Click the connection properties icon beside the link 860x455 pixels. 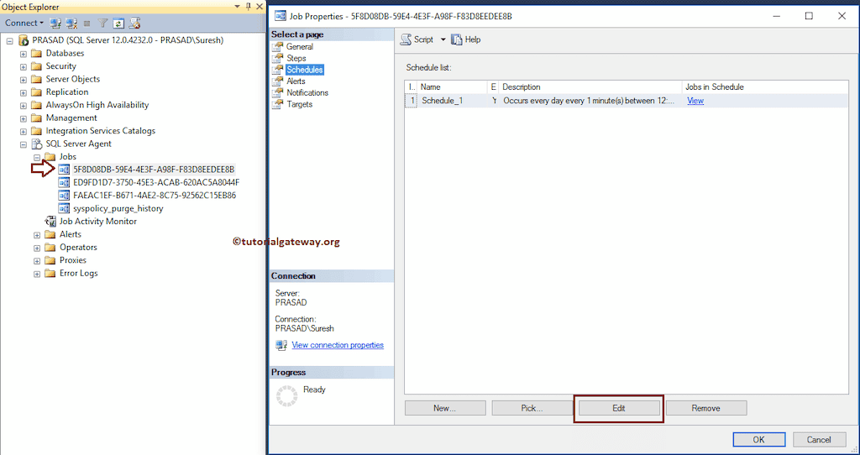click(281, 345)
